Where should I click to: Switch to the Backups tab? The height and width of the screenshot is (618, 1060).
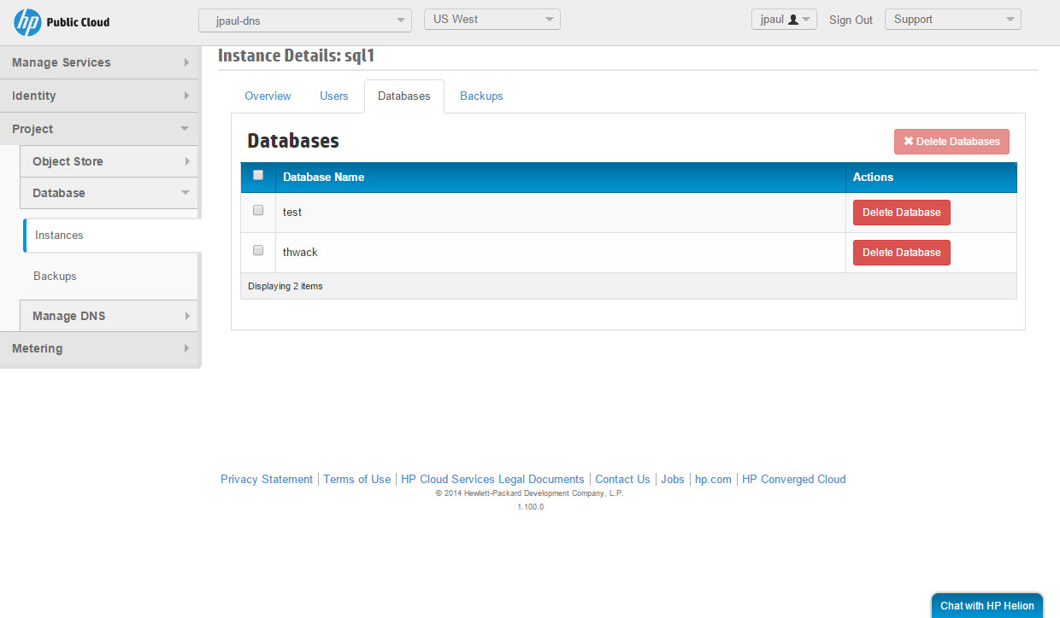pyautogui.click(x=481, y=96)
